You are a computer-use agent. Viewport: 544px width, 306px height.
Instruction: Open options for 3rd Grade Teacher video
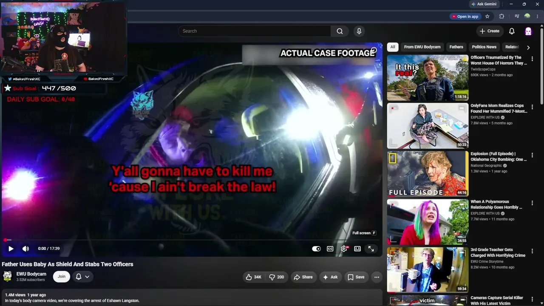click(532, 252)
